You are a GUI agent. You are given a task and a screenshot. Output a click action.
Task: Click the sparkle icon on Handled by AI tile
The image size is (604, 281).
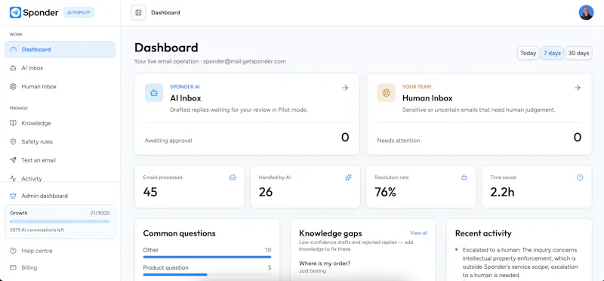click(x=349, y=178)
